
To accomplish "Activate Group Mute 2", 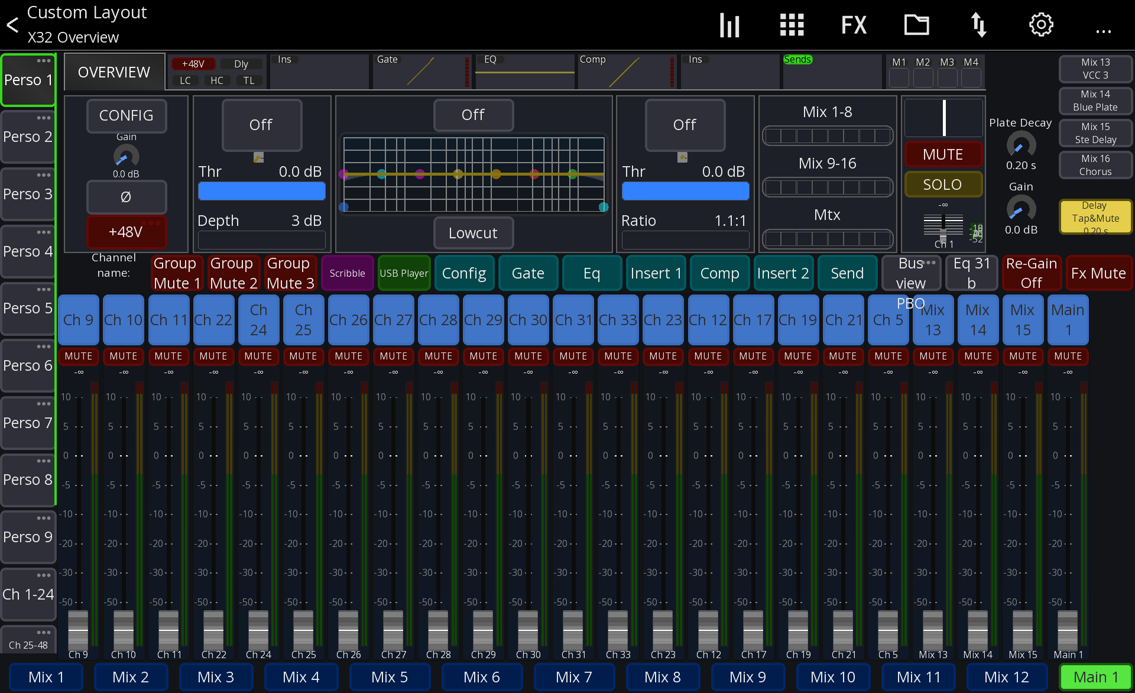I will coord(234,273).
